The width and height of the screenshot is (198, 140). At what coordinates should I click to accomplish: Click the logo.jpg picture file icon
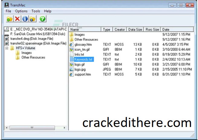pyautogui.click(x=71, y=69)
